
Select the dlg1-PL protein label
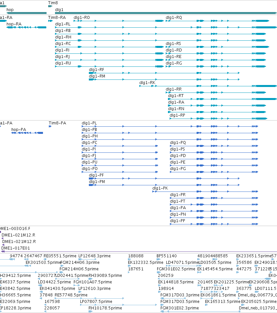89,123
